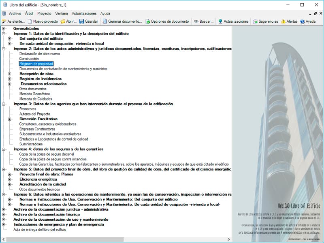Screen dimensions: 324x243
Task: Select Autores del Proyecto item
Action: [x=35, y=114]
